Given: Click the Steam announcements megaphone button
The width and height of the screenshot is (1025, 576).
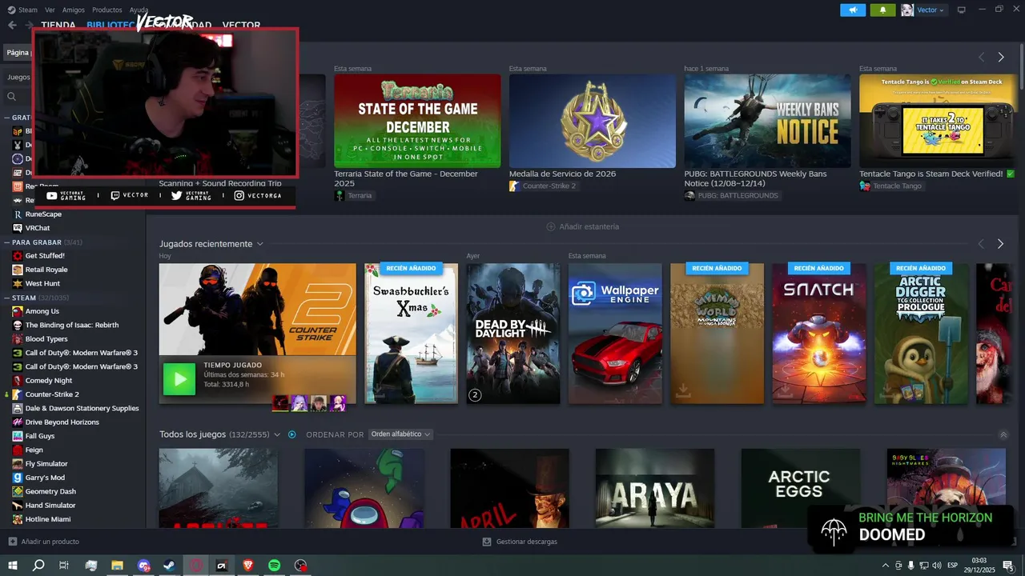Looking at the screenshot, I should pyautogui.click(x=853, y=10).
